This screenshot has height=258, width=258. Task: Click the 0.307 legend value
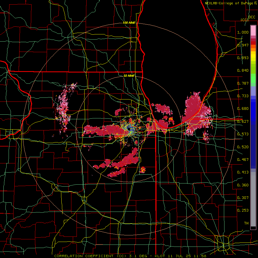[243, 198]
